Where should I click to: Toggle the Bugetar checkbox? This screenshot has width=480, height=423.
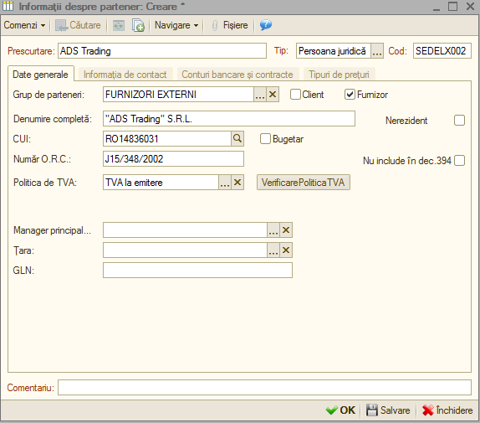click(265, 139)
